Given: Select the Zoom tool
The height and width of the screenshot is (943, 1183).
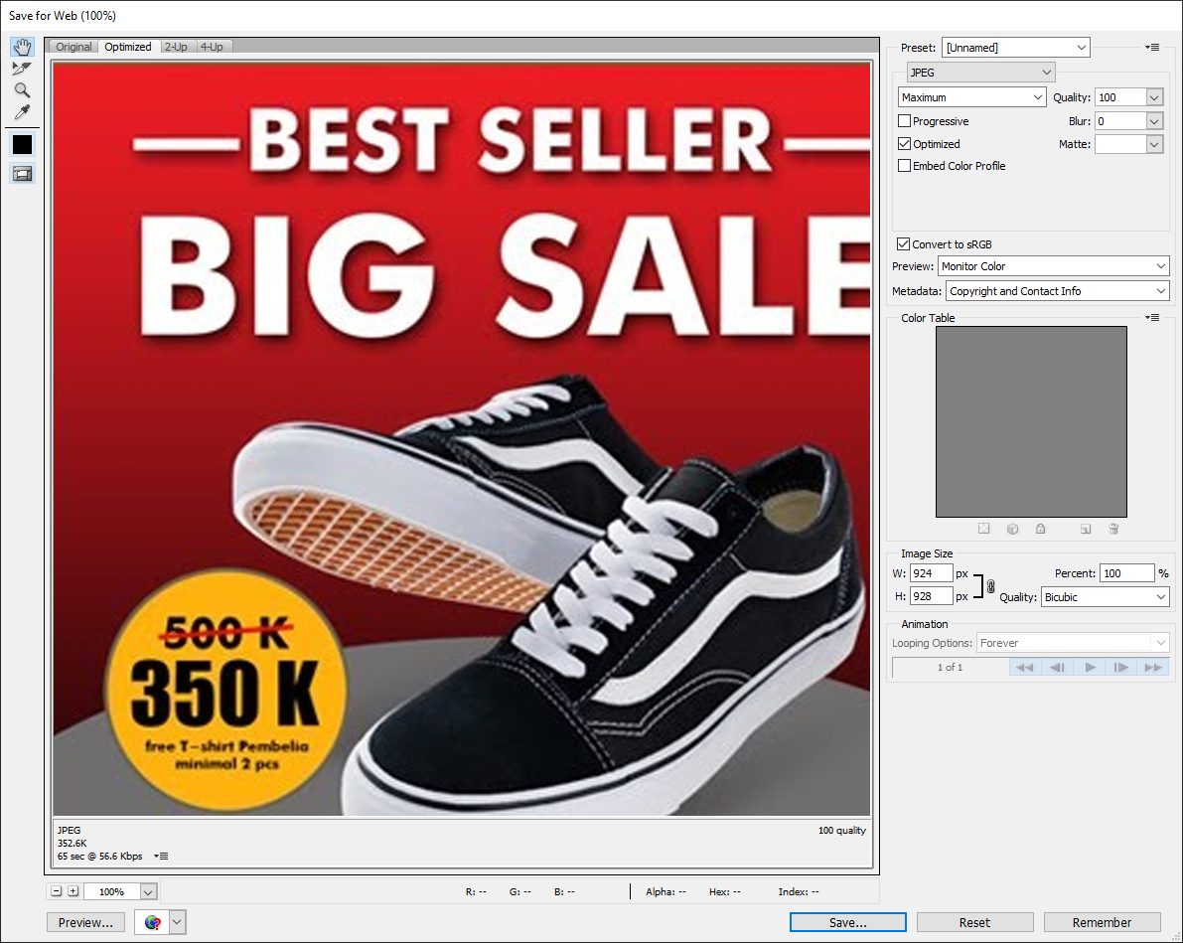Looking at the screenshot, I should click(22, 90).
